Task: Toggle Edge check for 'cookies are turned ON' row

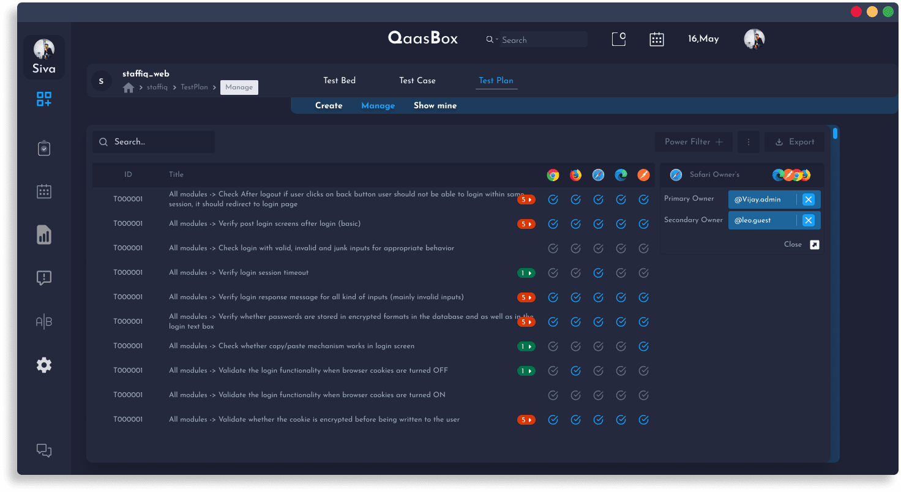Action: pyautogui.click(x=621, y=395)
